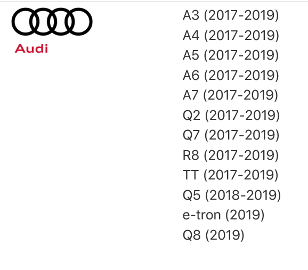Image resolution: width=308 pixels, height=270 pixels.
Task: Click the Audi four rings logo
Action: 52,22
